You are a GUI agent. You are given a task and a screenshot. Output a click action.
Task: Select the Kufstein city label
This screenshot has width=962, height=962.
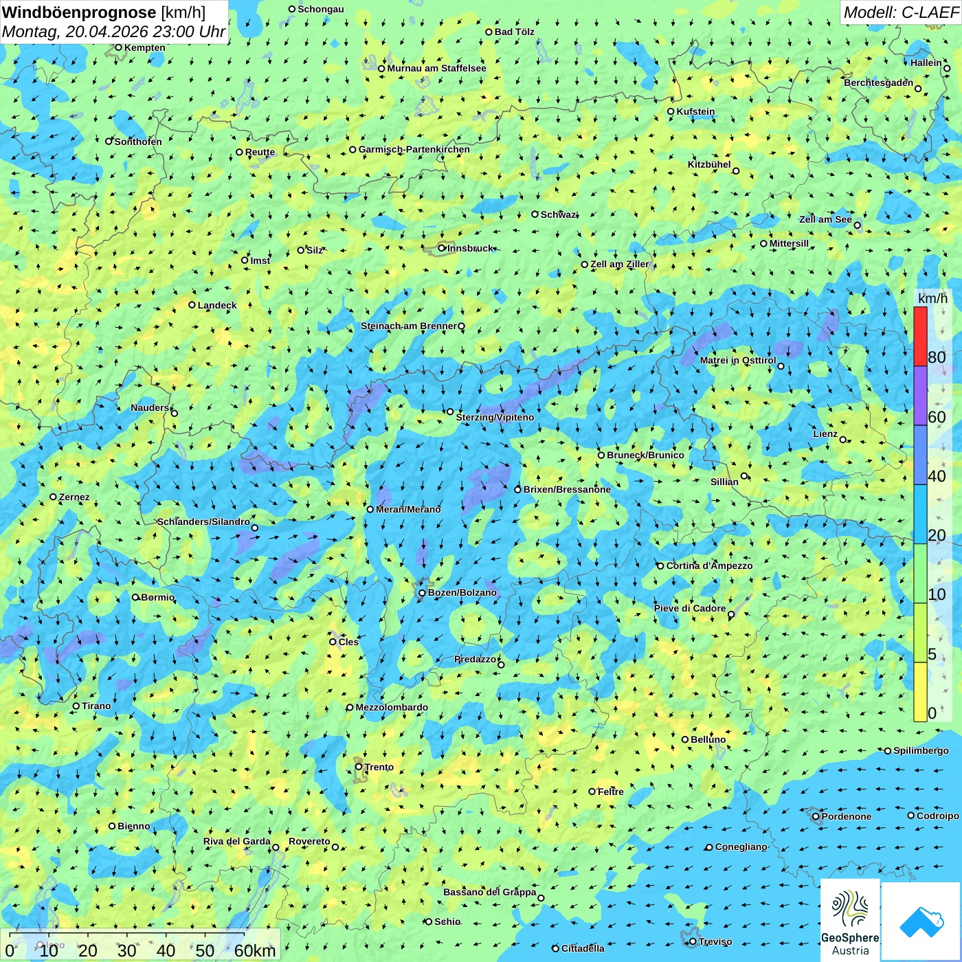pos(695,111)
